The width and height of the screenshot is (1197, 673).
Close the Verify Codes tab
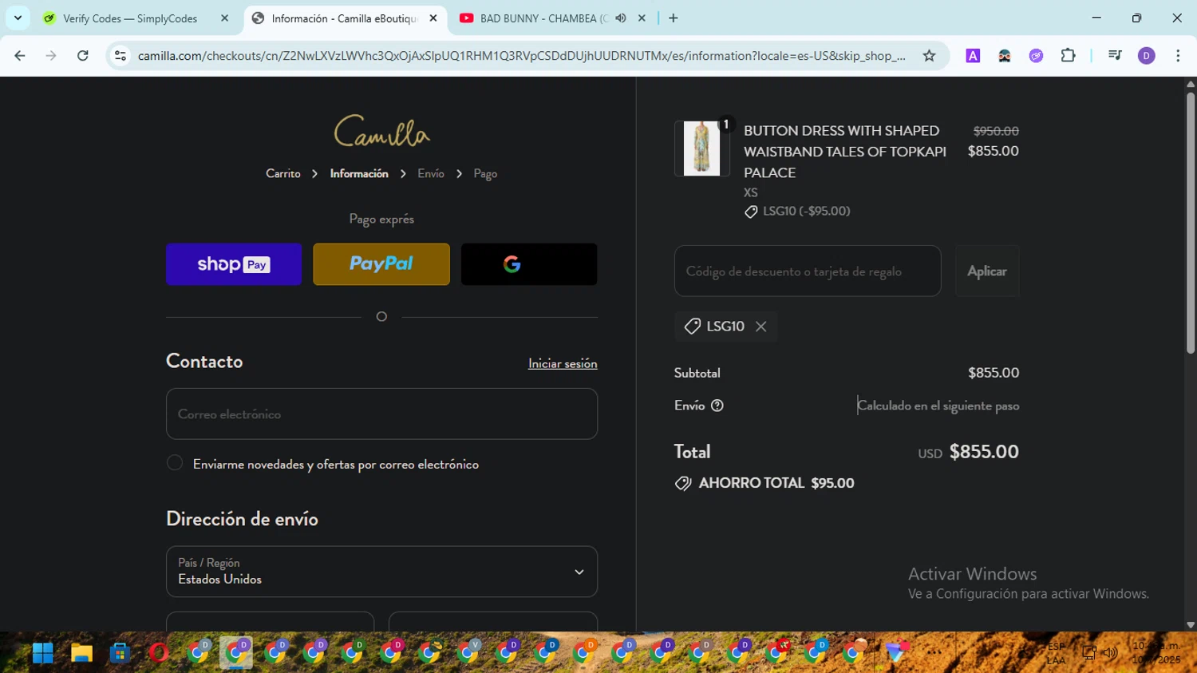[x=224, y=18]
